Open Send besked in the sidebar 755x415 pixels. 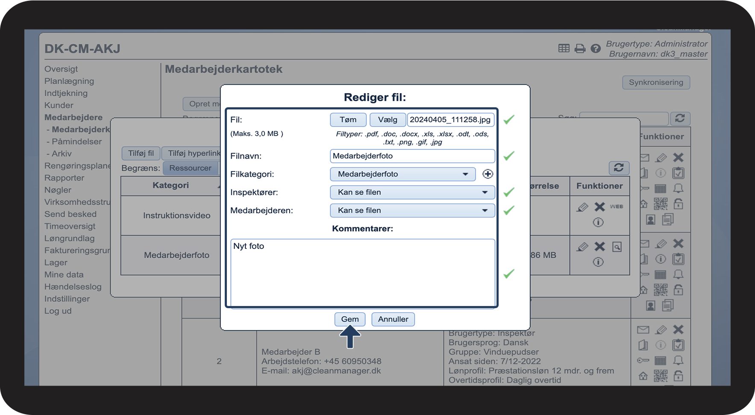coord(71,214)
